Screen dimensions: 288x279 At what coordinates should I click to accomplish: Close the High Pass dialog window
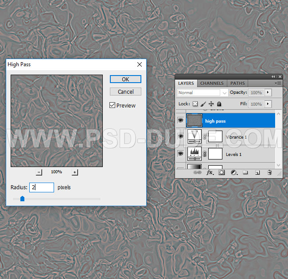(x=140, y=64)
